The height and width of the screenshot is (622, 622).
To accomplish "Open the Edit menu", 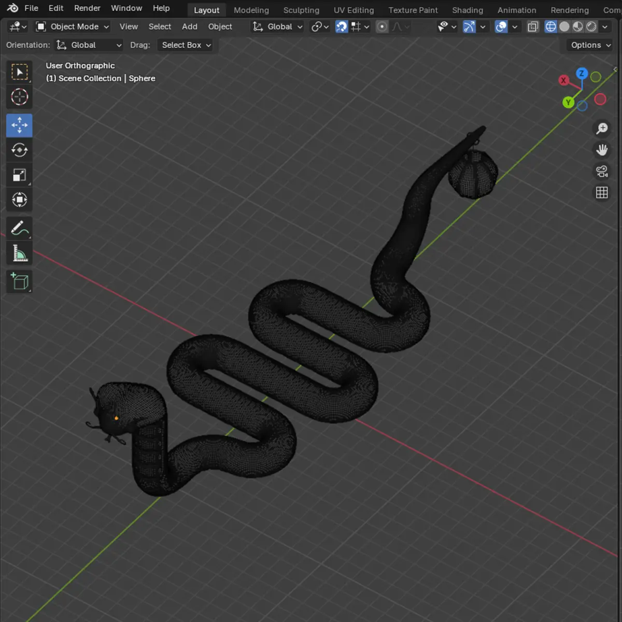I will click(56, 8).
